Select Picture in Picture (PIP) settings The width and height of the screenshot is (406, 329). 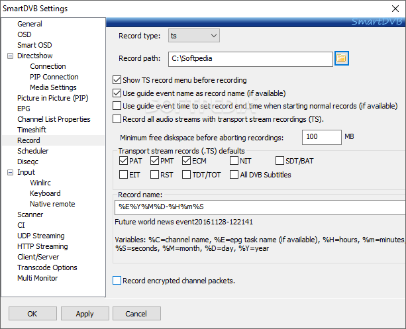coord(52,98)
